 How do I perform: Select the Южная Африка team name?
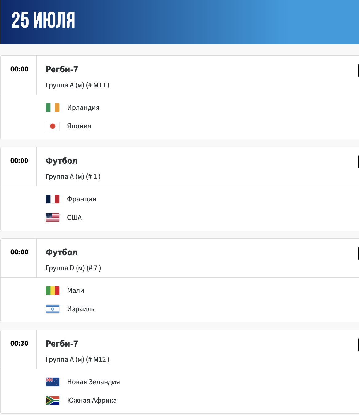[x=92, y=401]
